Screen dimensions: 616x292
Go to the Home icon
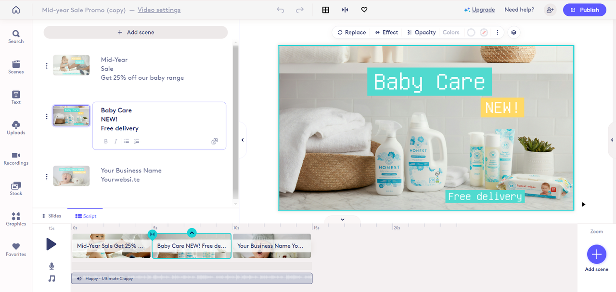(x=16, y=10)
